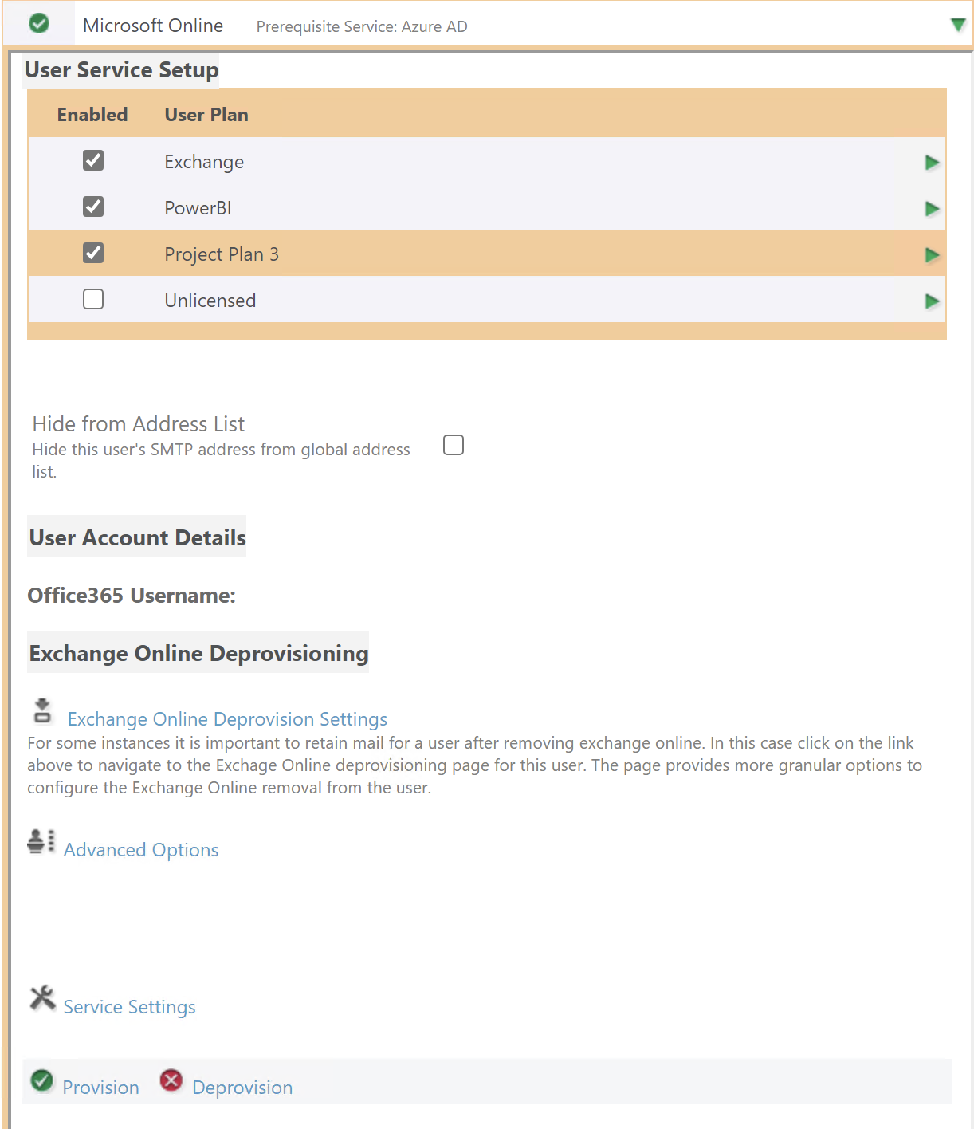Open the Advanced Options link
Screen dimensions: 974x1129
(141, 850)
